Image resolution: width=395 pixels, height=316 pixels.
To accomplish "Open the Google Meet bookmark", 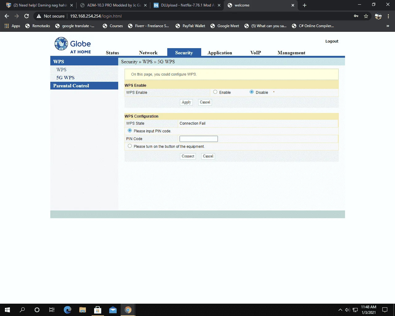I will [x=225, y=26].
